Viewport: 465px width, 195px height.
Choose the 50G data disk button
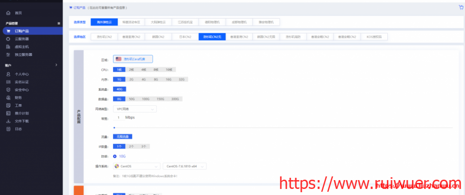(x=131, y=99)
